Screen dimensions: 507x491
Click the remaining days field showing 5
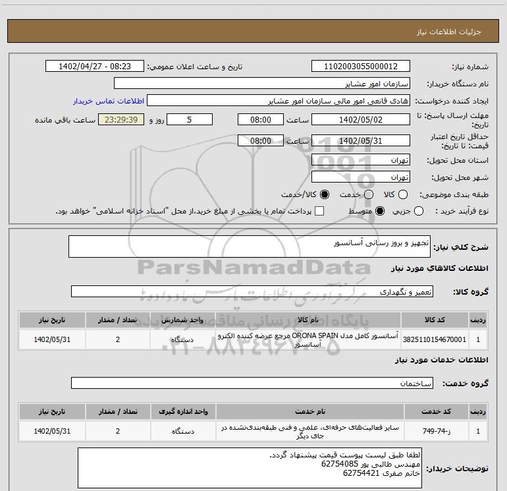[190, 119]
